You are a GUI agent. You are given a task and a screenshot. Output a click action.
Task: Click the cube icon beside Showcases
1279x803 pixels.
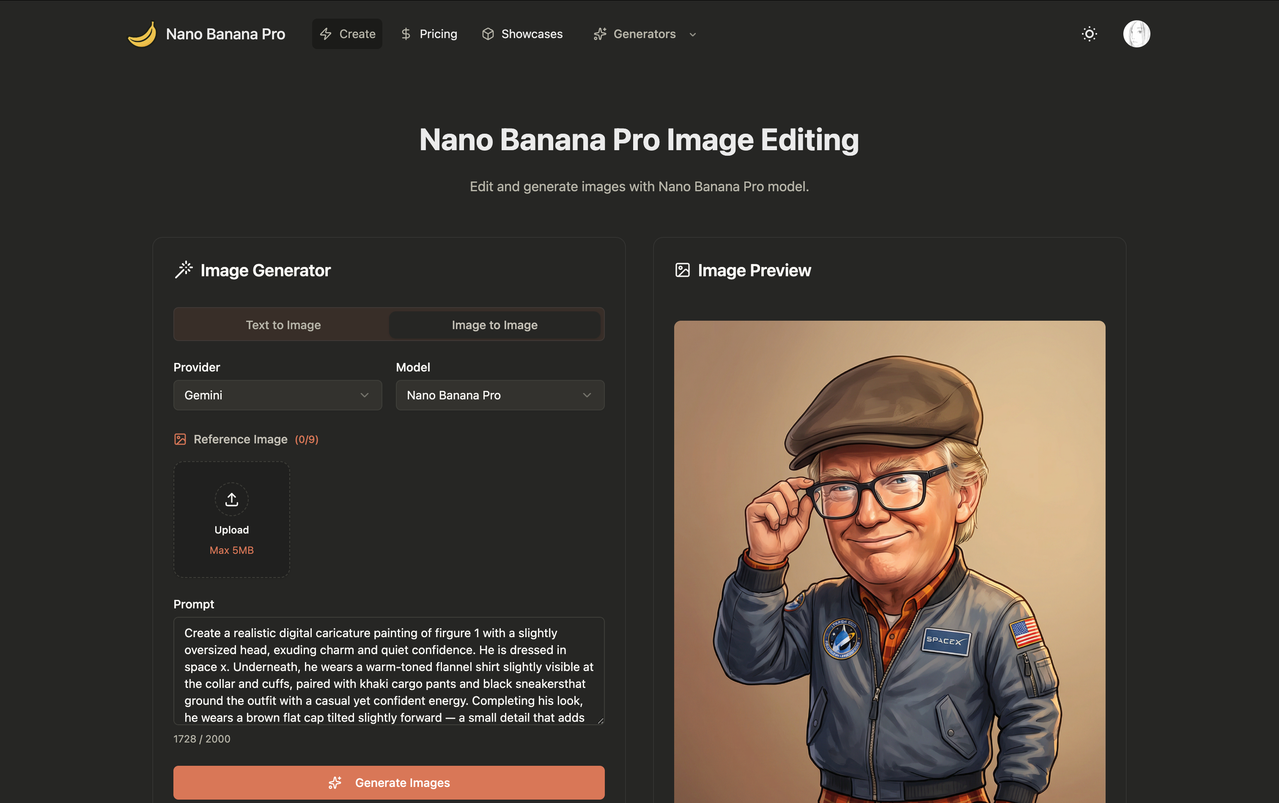coord(488,33)
